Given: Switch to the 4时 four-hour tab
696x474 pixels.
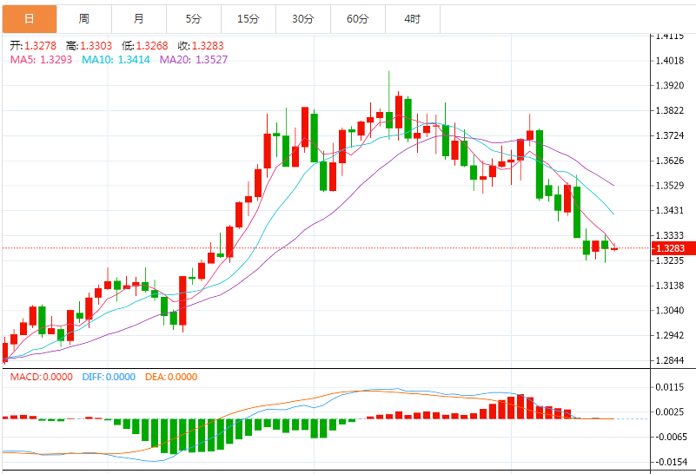Looking at the screenshot, I should [x=413, y=19].
